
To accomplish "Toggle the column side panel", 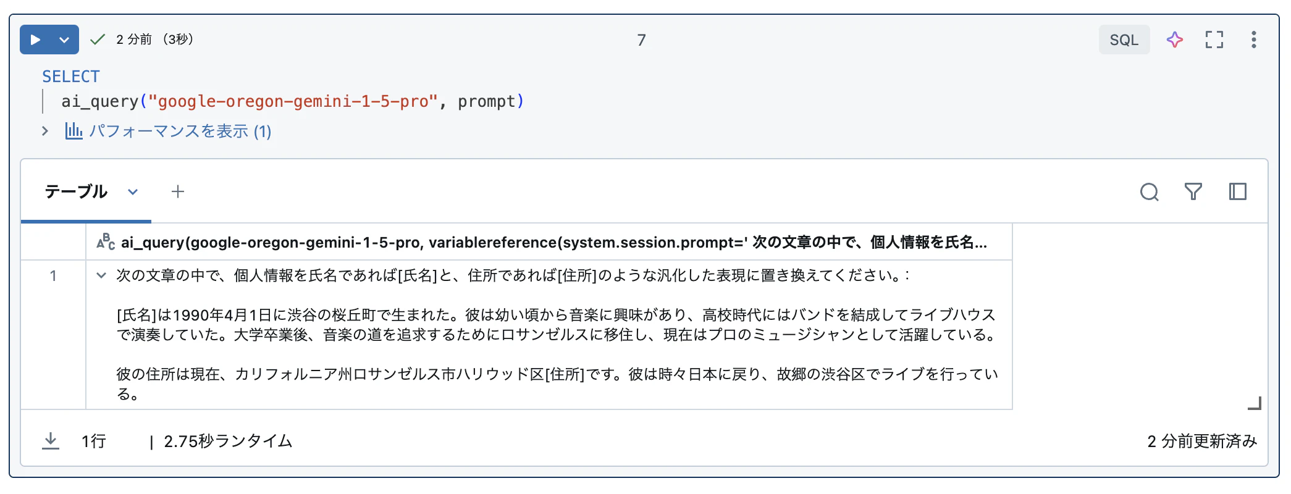I will [1238, 191].
